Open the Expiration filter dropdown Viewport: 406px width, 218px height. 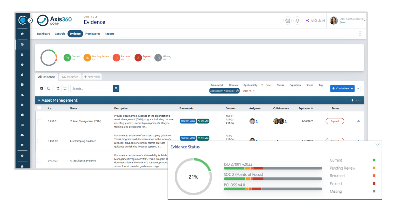(296, 85)
